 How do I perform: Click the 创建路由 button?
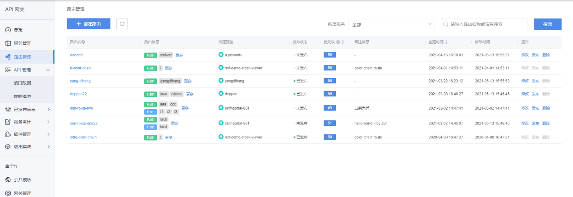89,24
